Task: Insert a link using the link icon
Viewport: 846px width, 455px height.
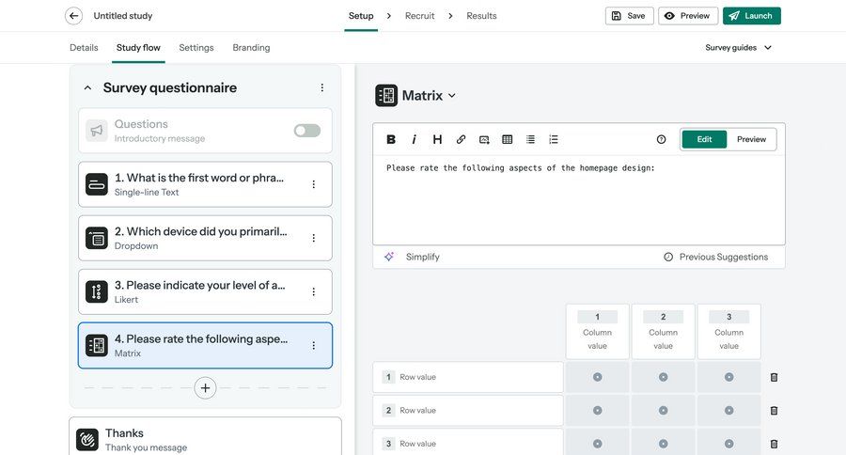Action: [461, 139]
